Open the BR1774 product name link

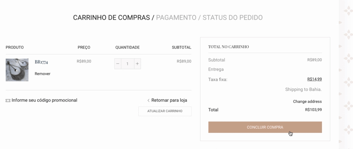[41, 62]
